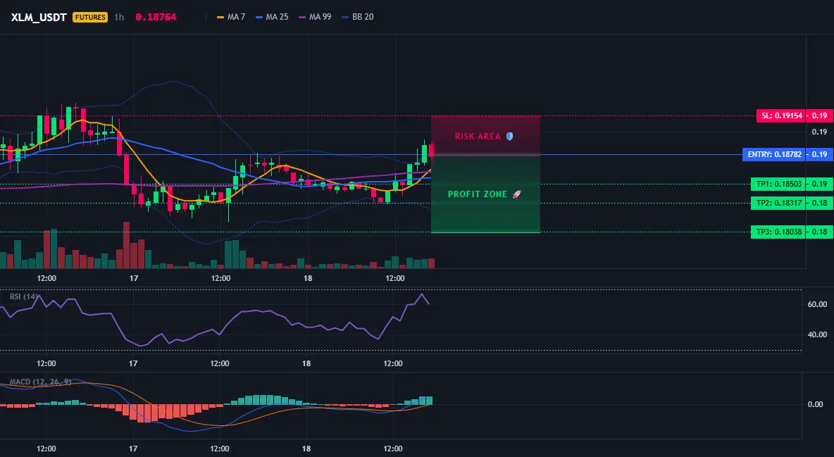Click 12:00 between 17 and 18, MACD axis
Image resolution: width=834 pixels, height=457 pixels.
(220, 449)
